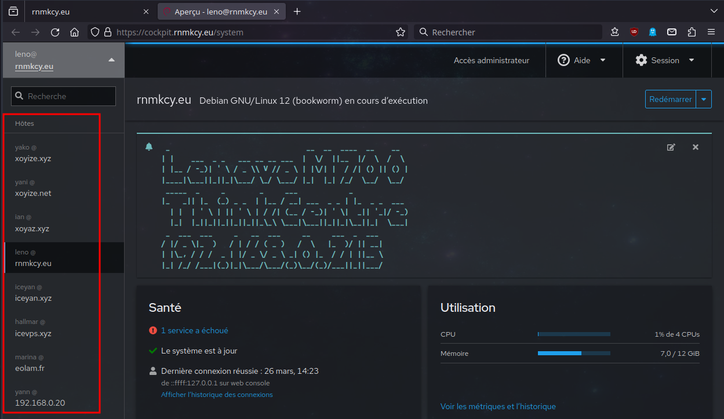Screen dimensions: 724x419
Task: Select host yako @ xoyize.xyz
Action: 33,153
